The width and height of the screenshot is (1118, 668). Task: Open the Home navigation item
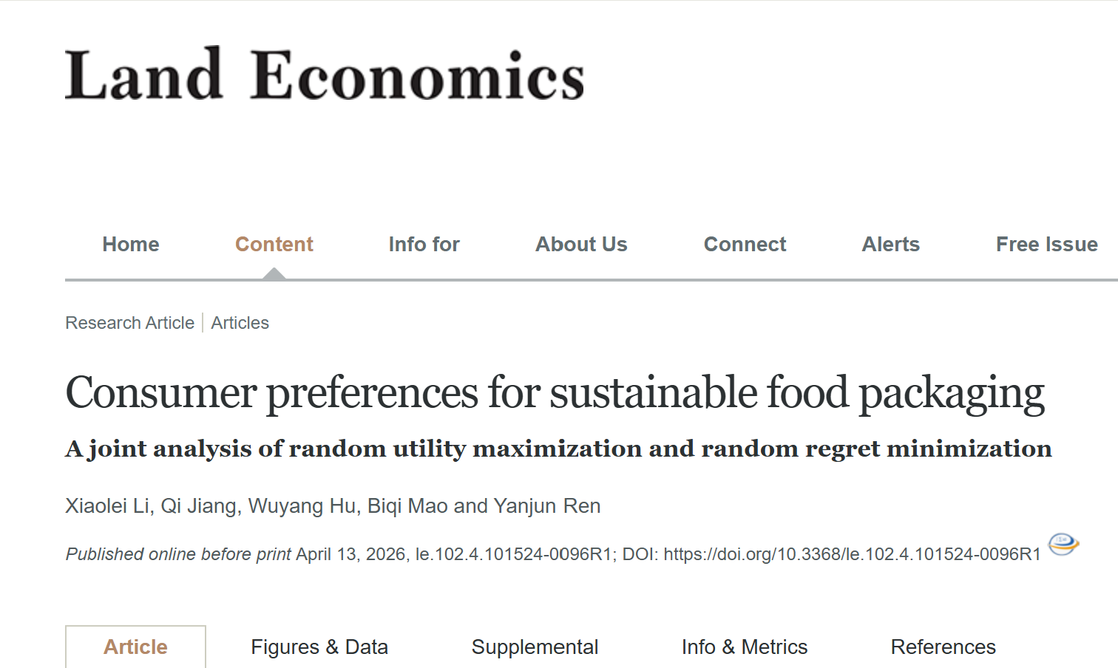131,245
